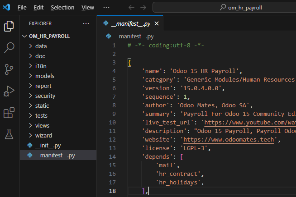
Task: Open the Source Control view icon
Action: click(x=9, y=69)
